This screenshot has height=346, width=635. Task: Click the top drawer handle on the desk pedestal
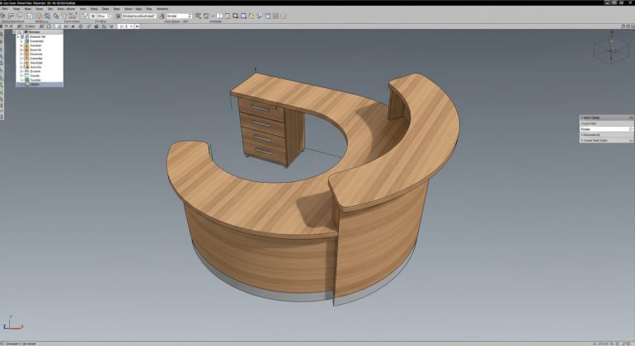click(260, 107)
